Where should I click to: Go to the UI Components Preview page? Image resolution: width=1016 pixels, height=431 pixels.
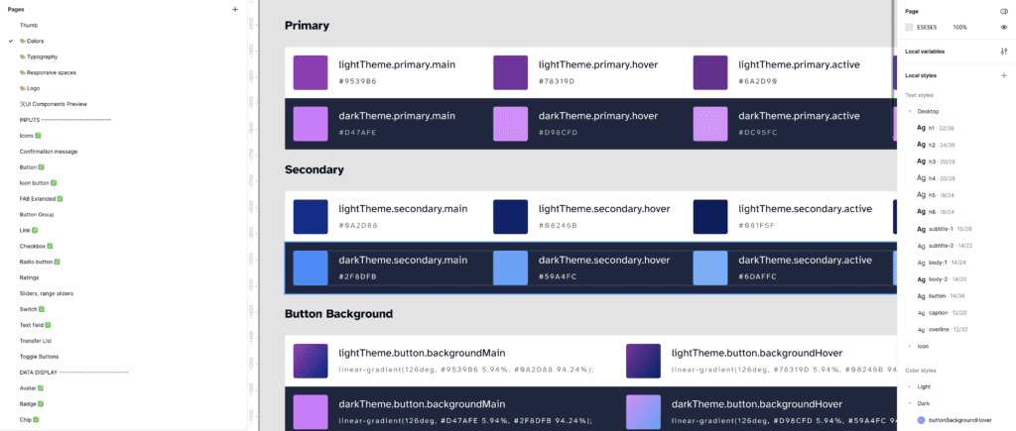[x=53, y=104]
